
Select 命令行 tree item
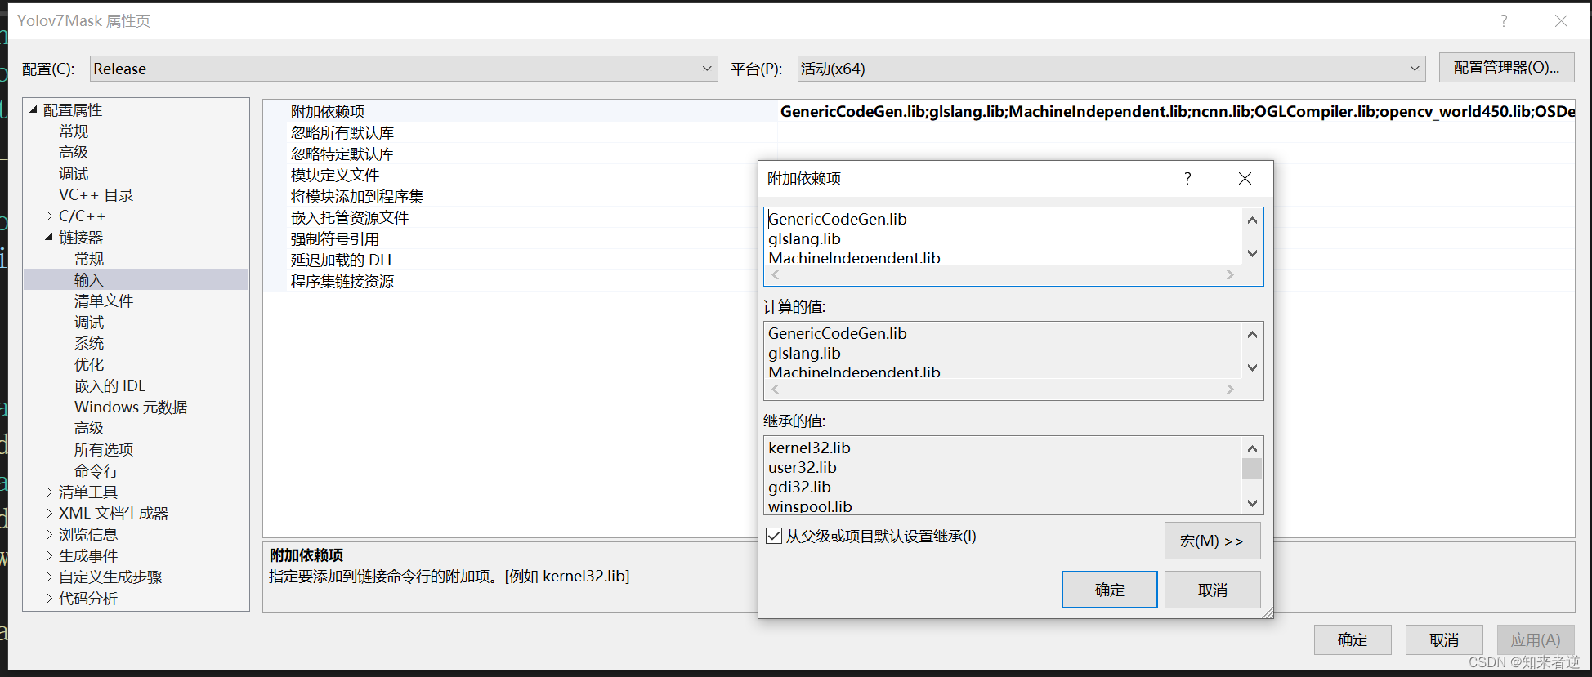[x=96, y=471]
